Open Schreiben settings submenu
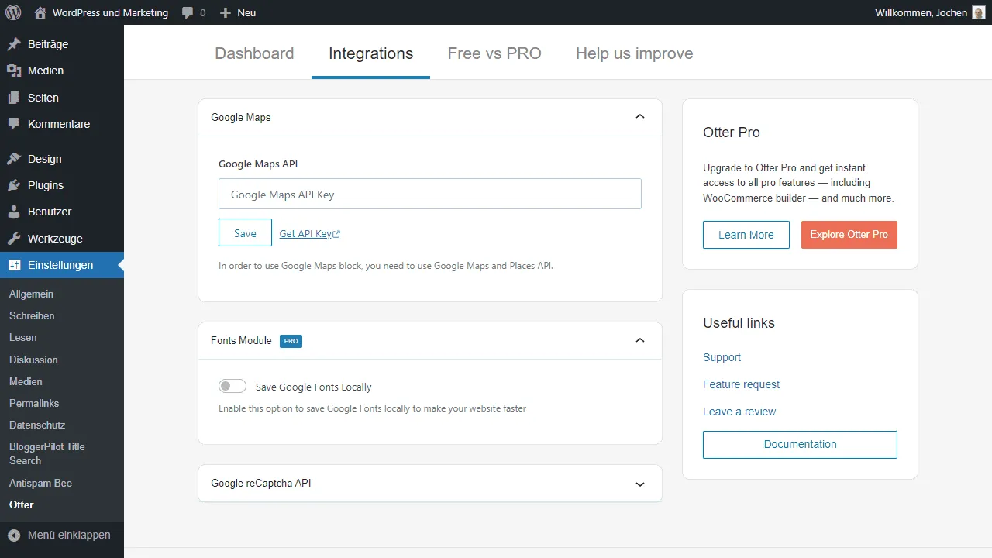This screenshot has height=558, width=992. [32, 315]
